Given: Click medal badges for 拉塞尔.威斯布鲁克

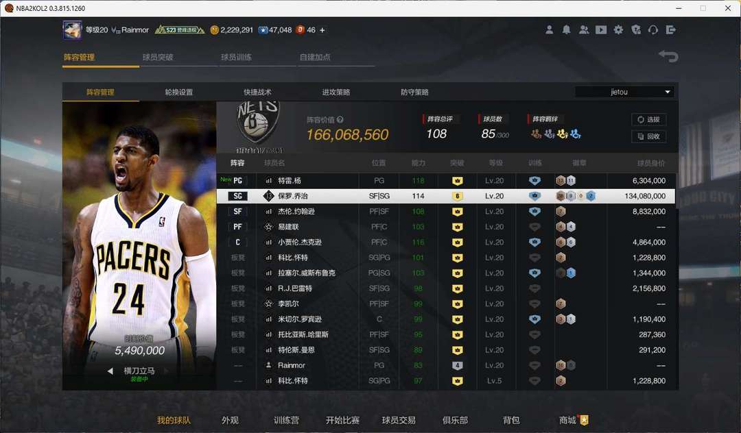Looking at the screenshot, I should [x=565, y=273].
